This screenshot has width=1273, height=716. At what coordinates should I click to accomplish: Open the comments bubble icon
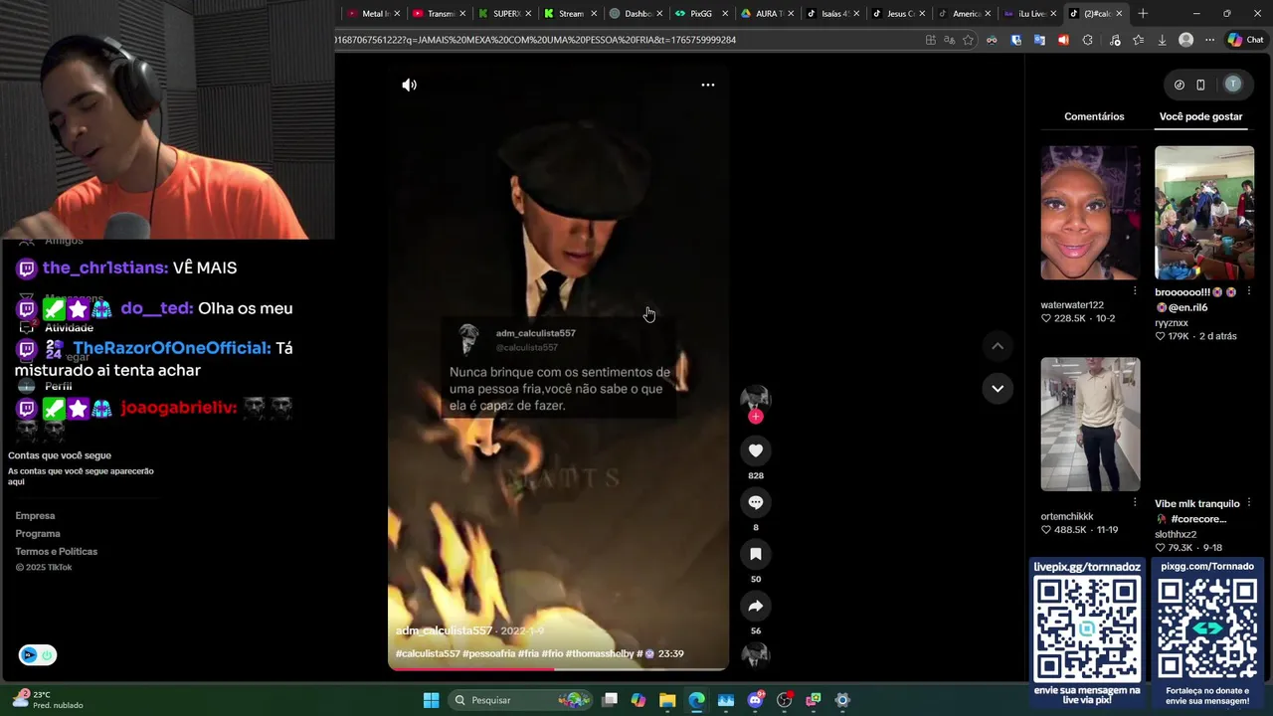756,502
